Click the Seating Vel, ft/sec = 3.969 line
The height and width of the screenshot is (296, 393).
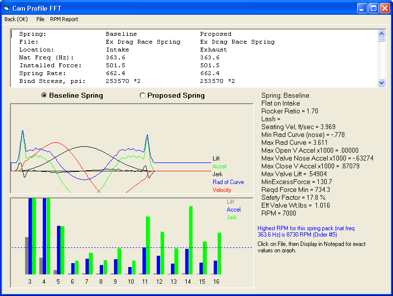[298, 127]
